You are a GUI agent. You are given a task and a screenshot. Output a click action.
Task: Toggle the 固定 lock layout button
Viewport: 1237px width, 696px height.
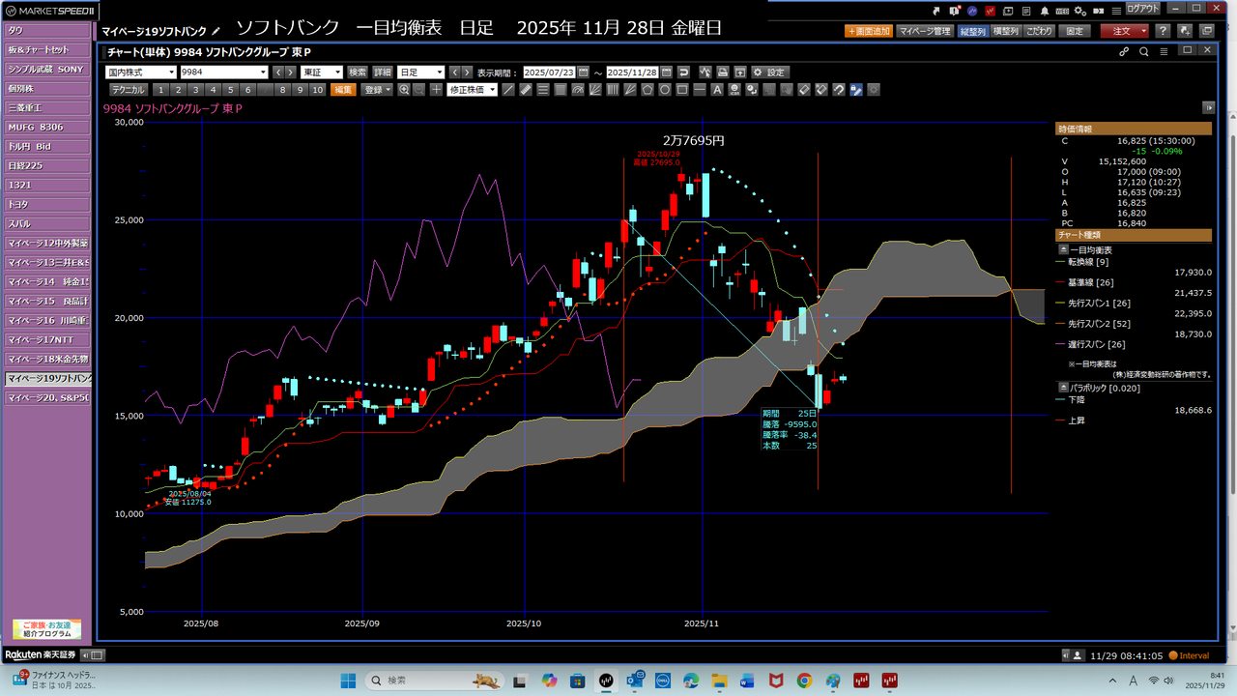[1075, 31]
